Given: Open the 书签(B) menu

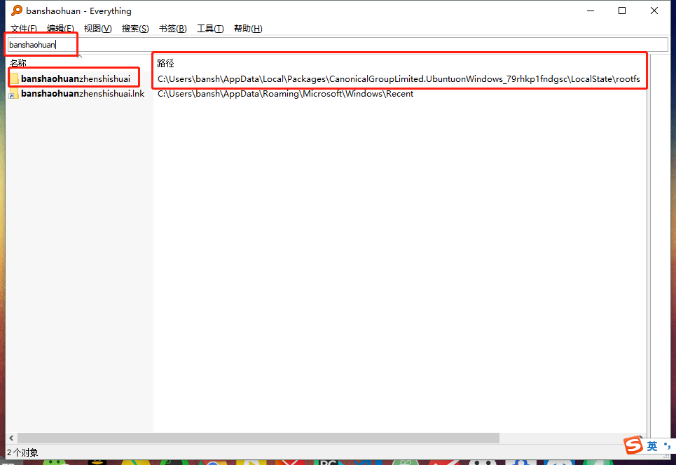Looking at the screenshot, I should (x=173, y=29).
